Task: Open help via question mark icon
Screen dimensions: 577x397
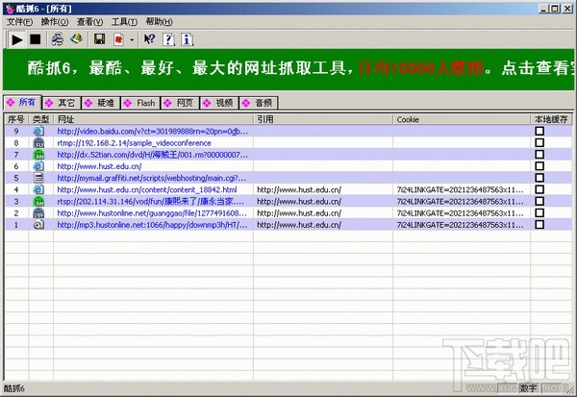Action: (168, 39)
